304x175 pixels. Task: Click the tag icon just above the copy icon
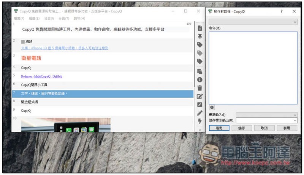click(x=200, y=61)
